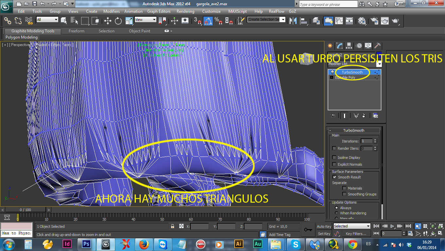Switch to the Hierarchy command panel
The image size is (445, 251).
tap(349, 45)
